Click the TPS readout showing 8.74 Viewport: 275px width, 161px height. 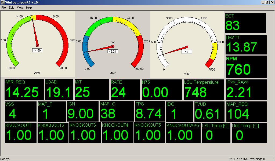[150, 111]
